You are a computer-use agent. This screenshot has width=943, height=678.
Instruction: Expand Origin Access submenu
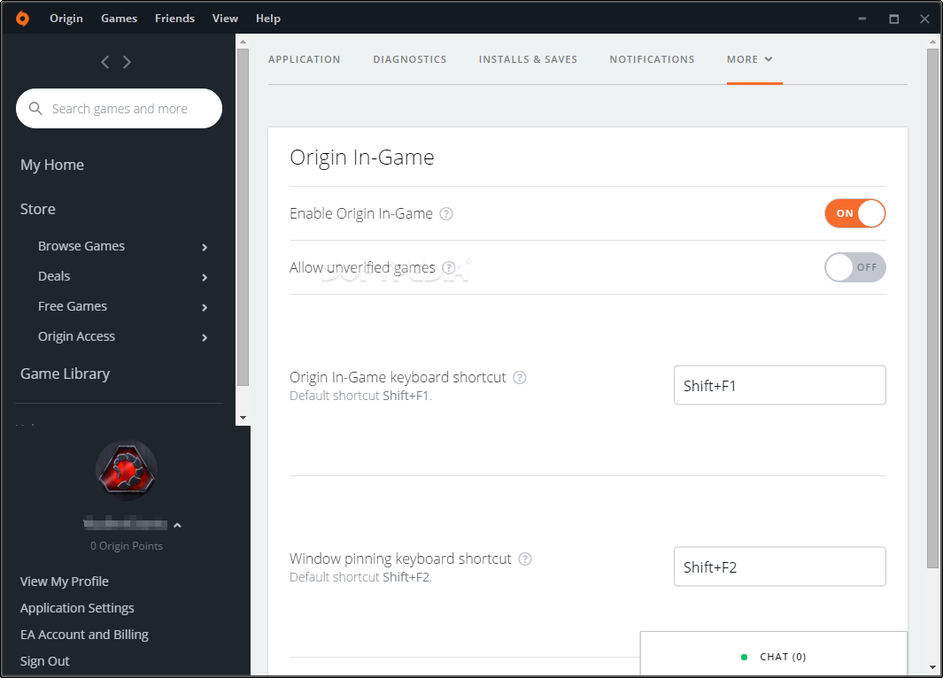point(205,337)
